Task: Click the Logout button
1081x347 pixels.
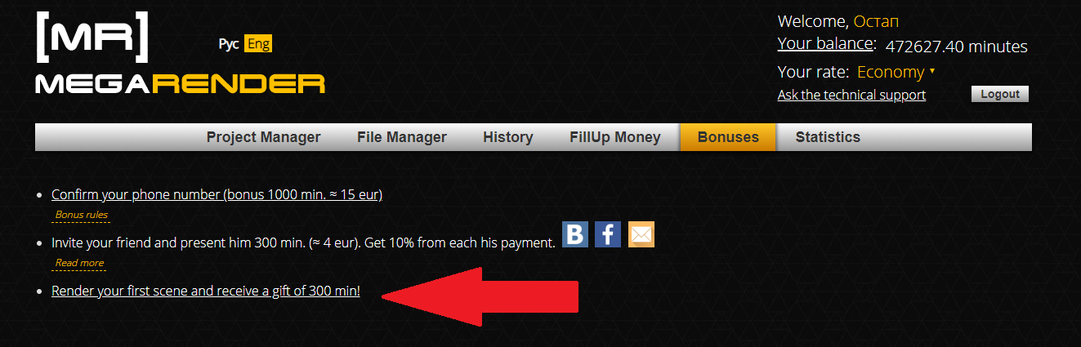Action: 1000,94
